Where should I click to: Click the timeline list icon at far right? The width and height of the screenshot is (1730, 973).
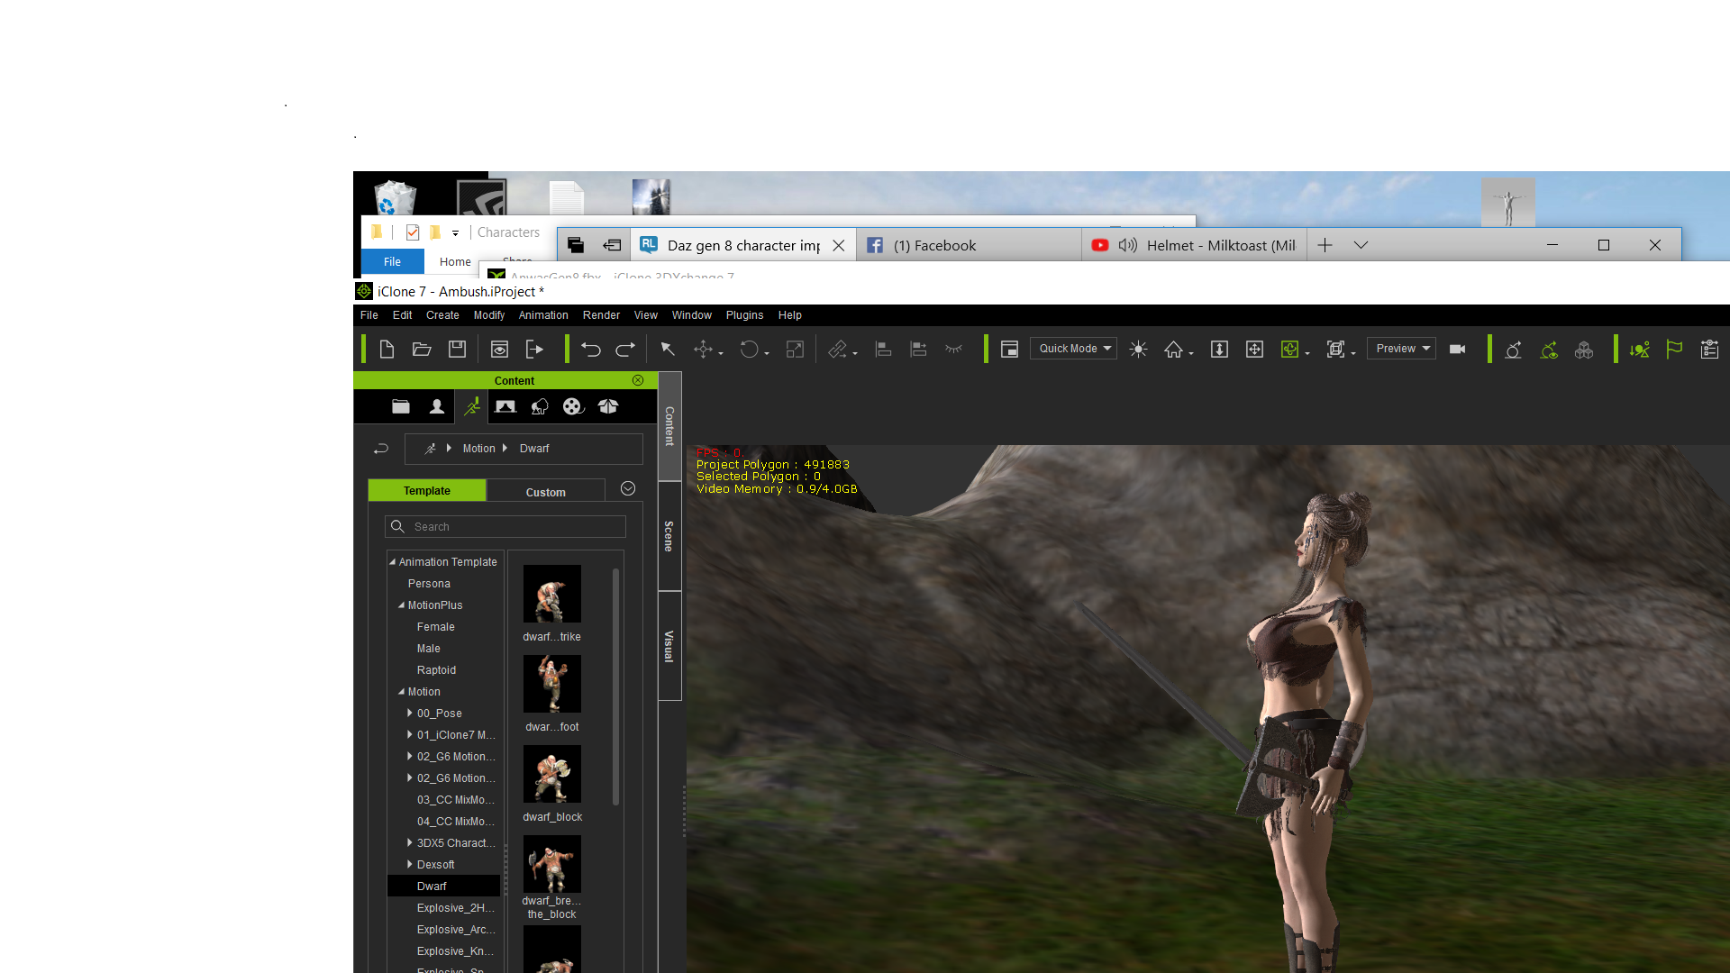pos(1709,350)
